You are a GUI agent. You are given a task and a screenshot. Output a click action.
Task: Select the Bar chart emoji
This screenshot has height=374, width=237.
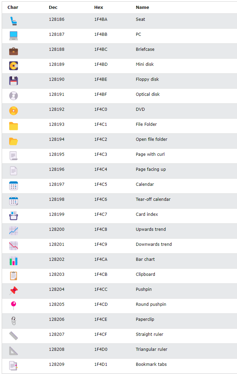tap(14, 261)
